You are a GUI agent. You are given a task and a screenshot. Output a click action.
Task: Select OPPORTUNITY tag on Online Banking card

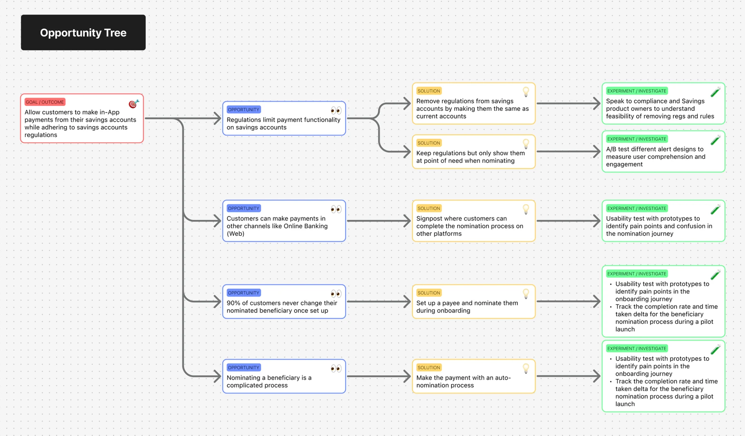click(244, 208)
